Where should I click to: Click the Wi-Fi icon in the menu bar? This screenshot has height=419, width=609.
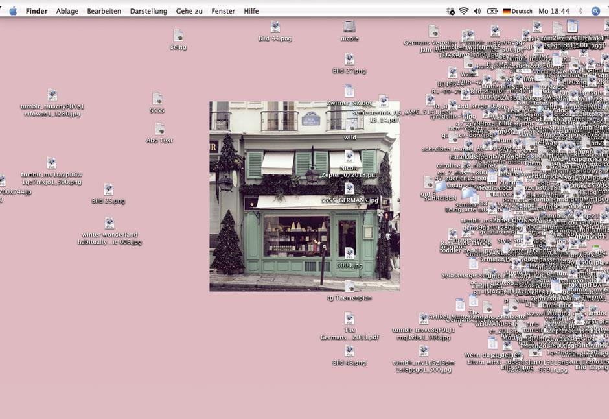point(464,10)
